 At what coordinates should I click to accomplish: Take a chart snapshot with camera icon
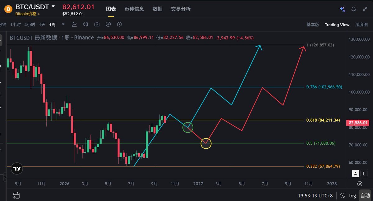point(97,24)
